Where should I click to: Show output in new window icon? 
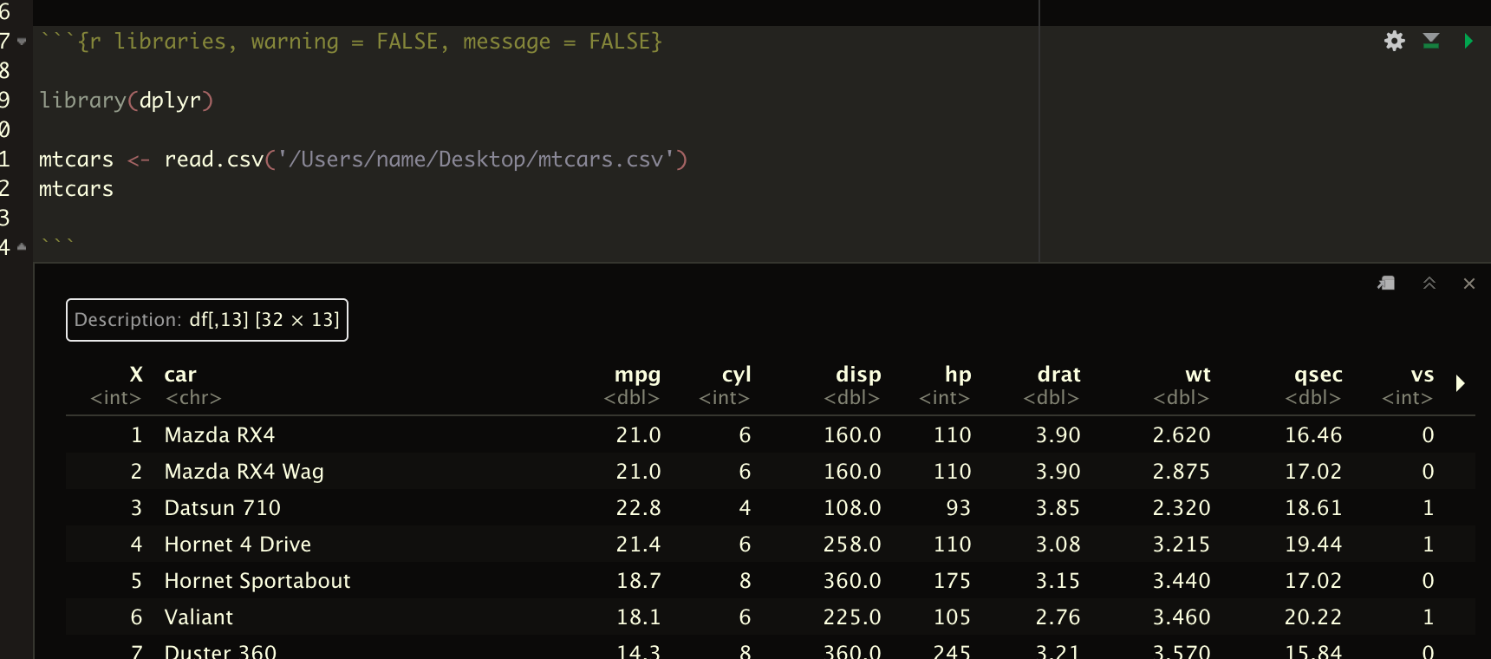point(1386,284)
